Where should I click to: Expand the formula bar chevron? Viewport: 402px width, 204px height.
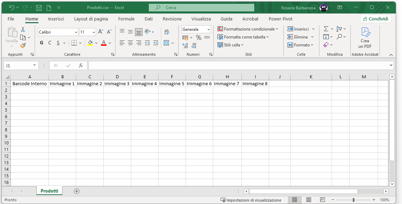pos(391,65)
